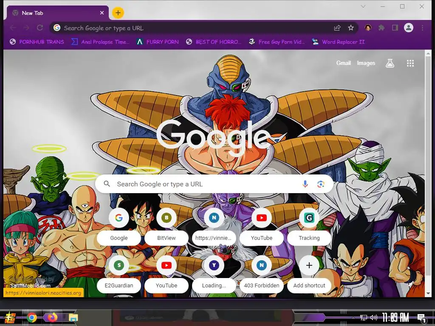Go back with the back arrow
The height and width of the screenshot is (326, 435).
(x=13, y=28)
